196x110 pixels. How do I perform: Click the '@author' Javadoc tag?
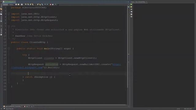20,36
